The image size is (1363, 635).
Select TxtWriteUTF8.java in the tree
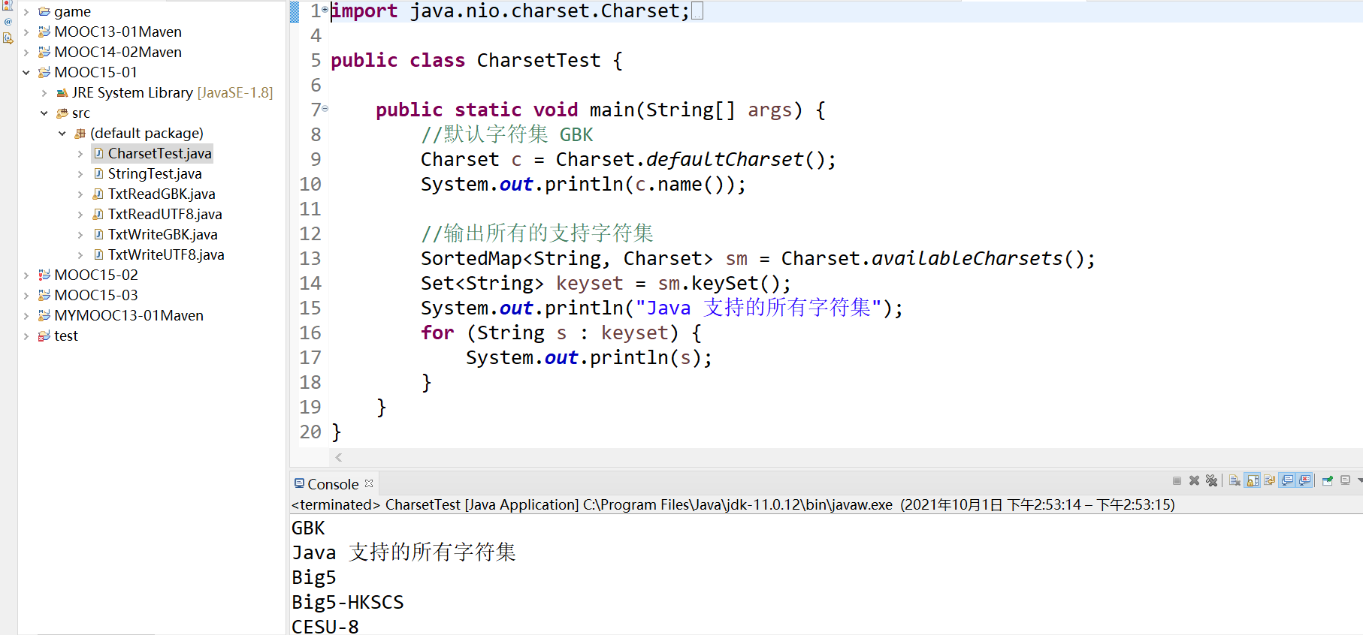click(166, 255)
